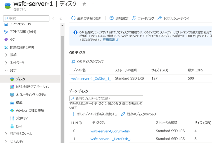Image resolution: width=212 pixels, height=143 pixels.
Task: Open 問題の診断と解決 menu item
Action: coord(19,47)
